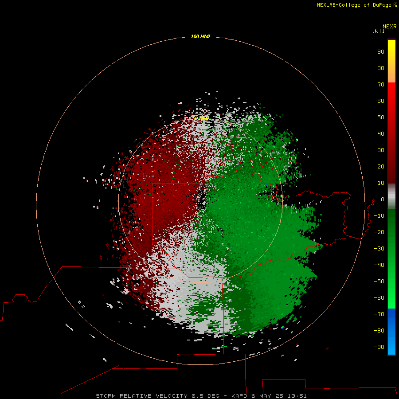The image size is (399, 399).
Task: Click the [KT] units label
Action: (378, 31)
